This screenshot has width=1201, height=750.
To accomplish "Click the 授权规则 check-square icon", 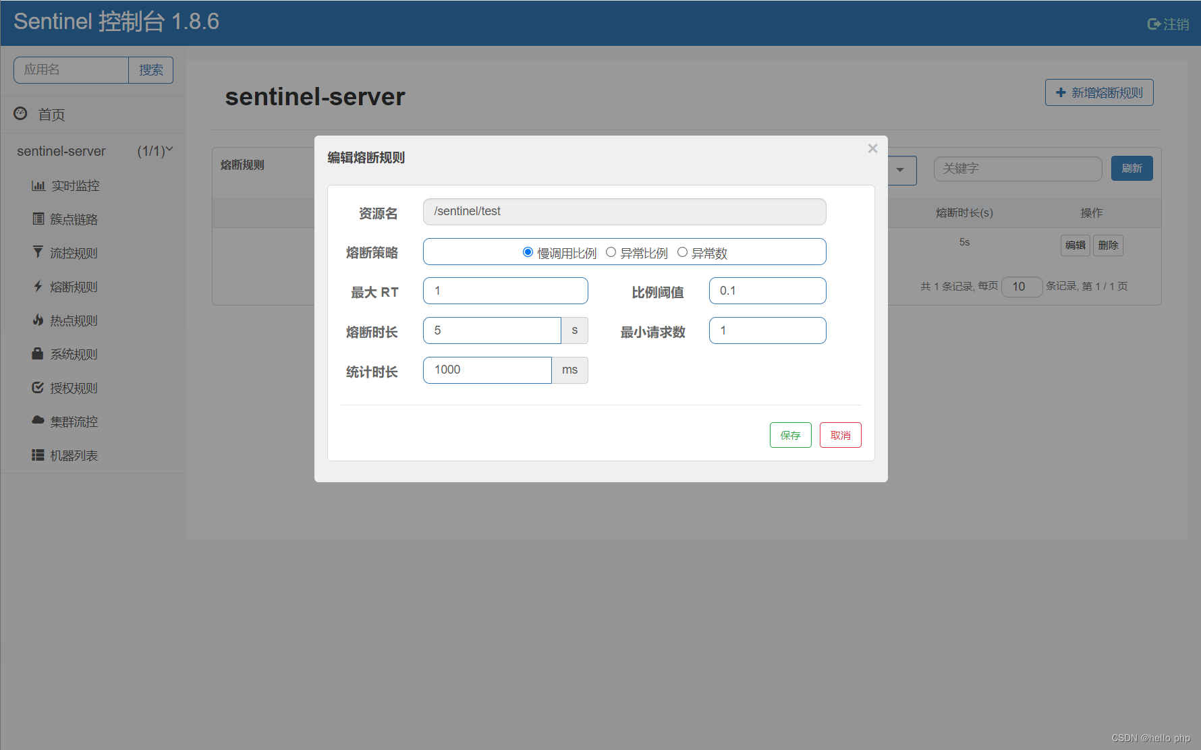I will 38,387.
